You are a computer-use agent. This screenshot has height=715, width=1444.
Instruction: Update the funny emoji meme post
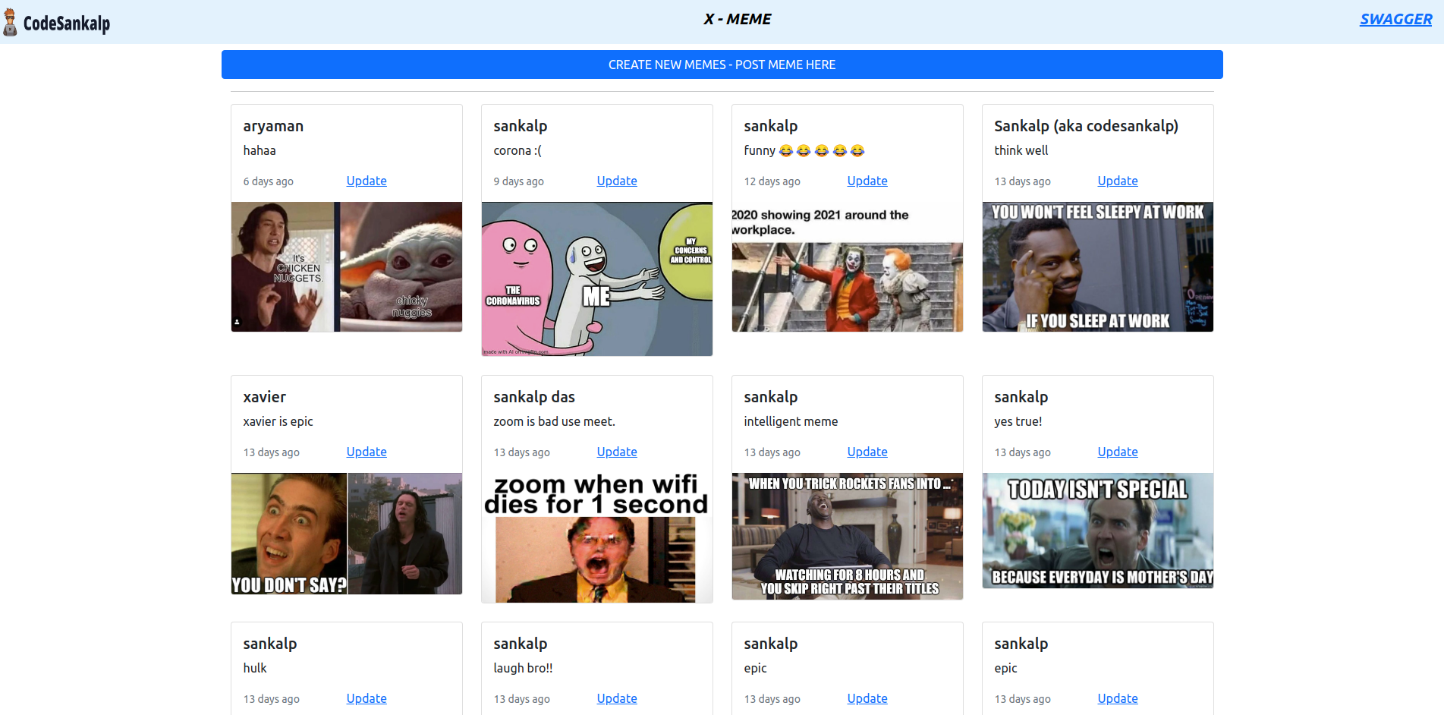point(867,181)
